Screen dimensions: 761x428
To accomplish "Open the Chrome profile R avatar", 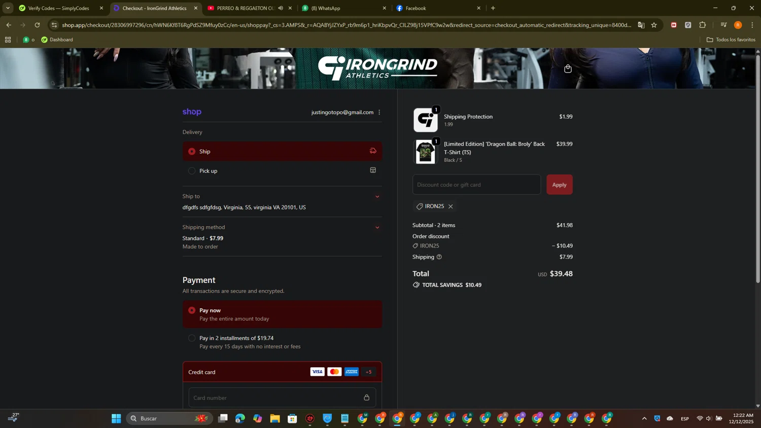I will (x=738, y=25).
